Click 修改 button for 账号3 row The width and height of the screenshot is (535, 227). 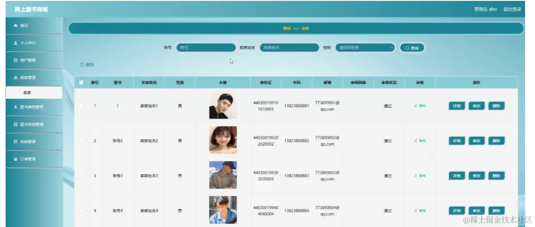pyautogui.click(x=477, y=176)
